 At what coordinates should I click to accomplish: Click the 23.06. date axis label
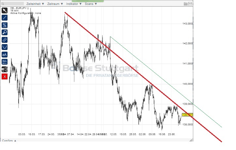pos(172,134)
